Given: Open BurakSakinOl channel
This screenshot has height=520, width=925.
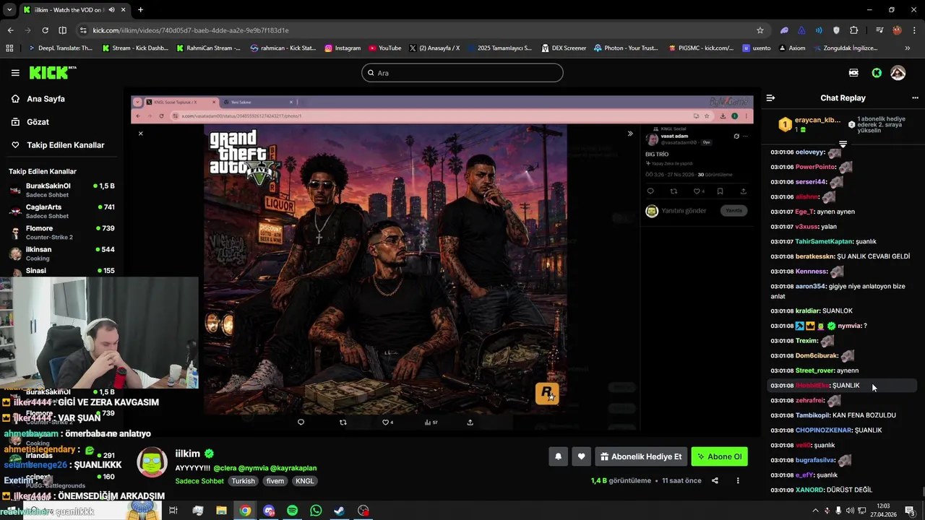Looking at the screenshot, I should point(62,190).
